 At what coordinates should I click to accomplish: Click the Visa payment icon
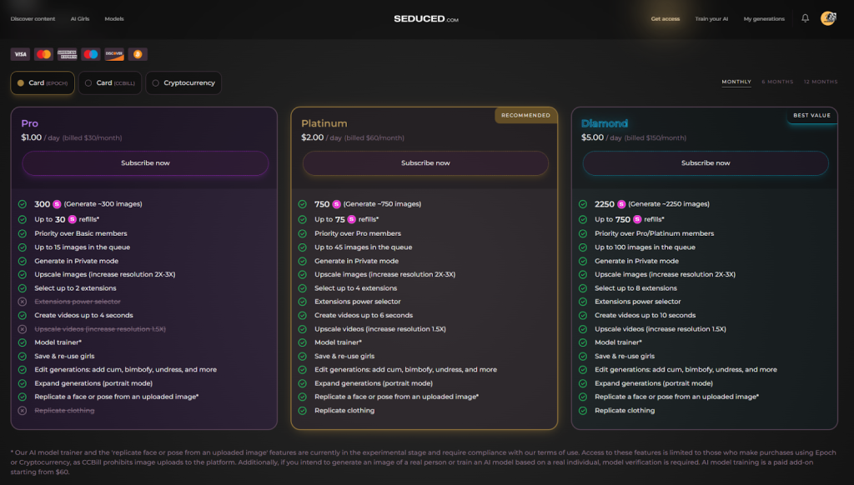[x=20, y=54]
